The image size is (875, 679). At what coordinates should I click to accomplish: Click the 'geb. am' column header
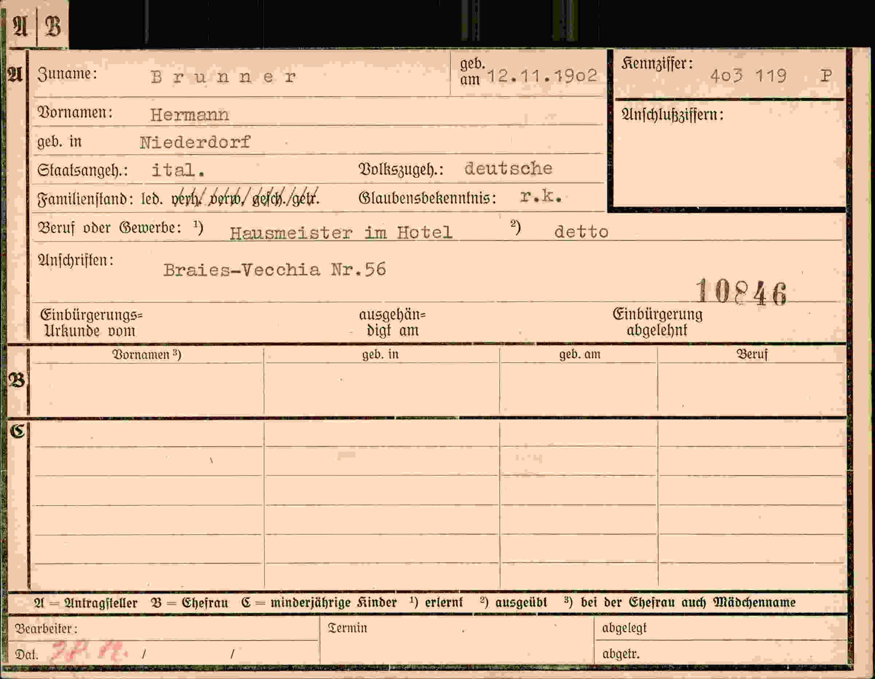pyautogui.click(x=580, y=354)
